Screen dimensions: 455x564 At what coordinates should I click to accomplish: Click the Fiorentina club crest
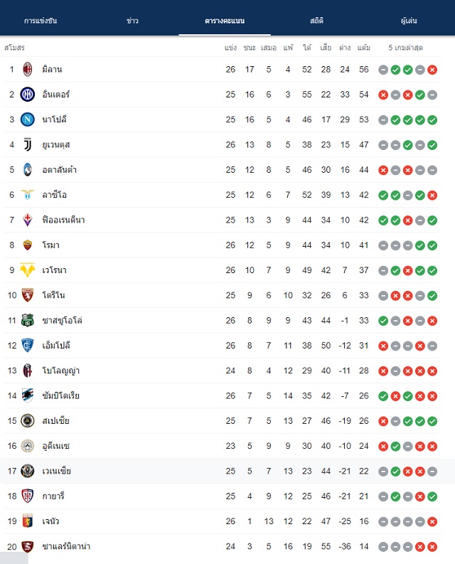27,220
